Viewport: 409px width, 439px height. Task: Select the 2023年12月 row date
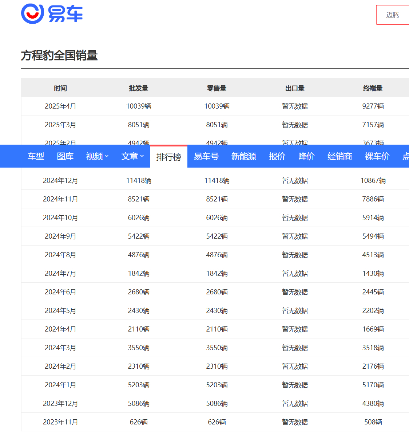[x=60, y=403]
